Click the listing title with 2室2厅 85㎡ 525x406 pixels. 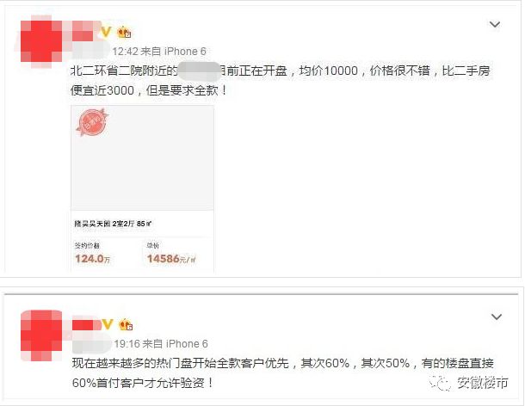click(113, 224)
